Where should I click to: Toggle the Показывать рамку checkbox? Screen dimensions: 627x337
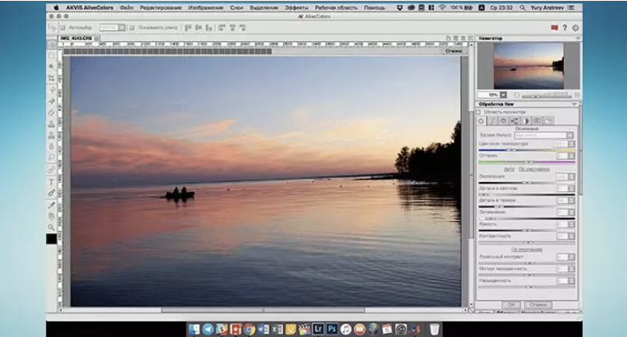coord(132,28)
